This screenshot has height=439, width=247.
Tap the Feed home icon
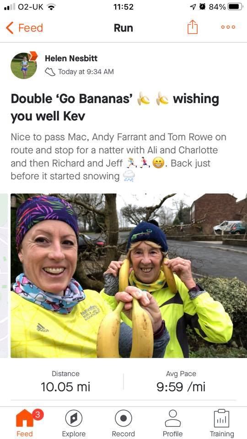25,418
